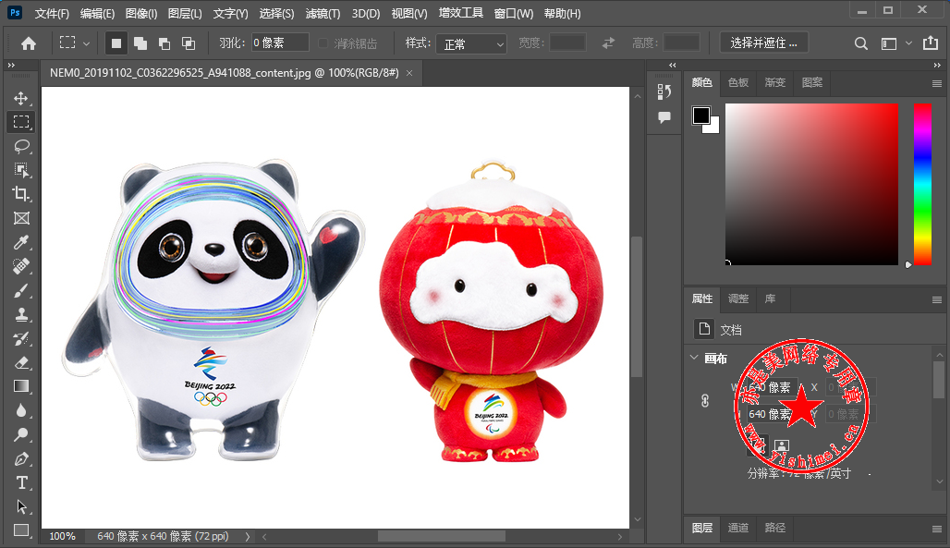Switch to the 调整 tab
This screenshot has height=548, width=950.
[738, 298]
